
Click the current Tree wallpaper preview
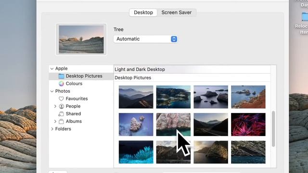tap(81, 39)
